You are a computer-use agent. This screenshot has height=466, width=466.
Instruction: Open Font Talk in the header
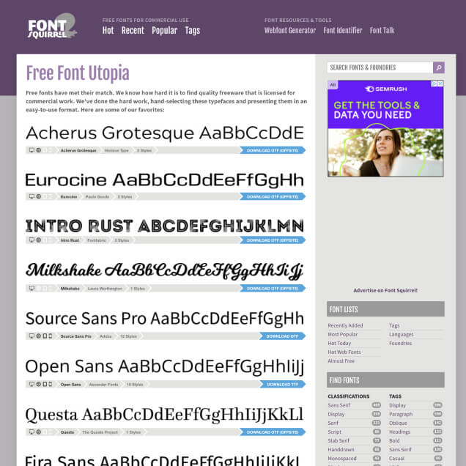click(x=382, y=30)
